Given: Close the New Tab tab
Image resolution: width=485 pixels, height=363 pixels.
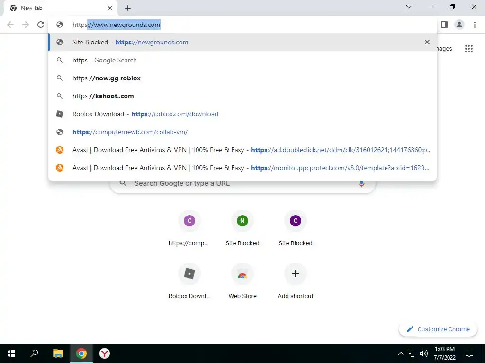Looking at the screenshot, I should (110, 8).
